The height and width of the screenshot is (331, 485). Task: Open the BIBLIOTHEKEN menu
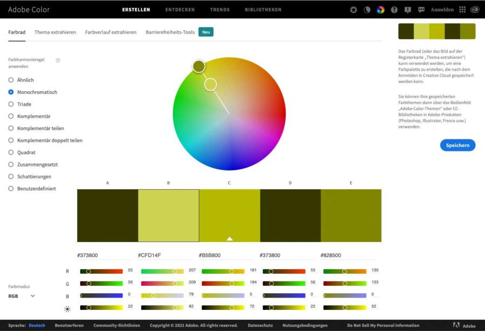263,10
